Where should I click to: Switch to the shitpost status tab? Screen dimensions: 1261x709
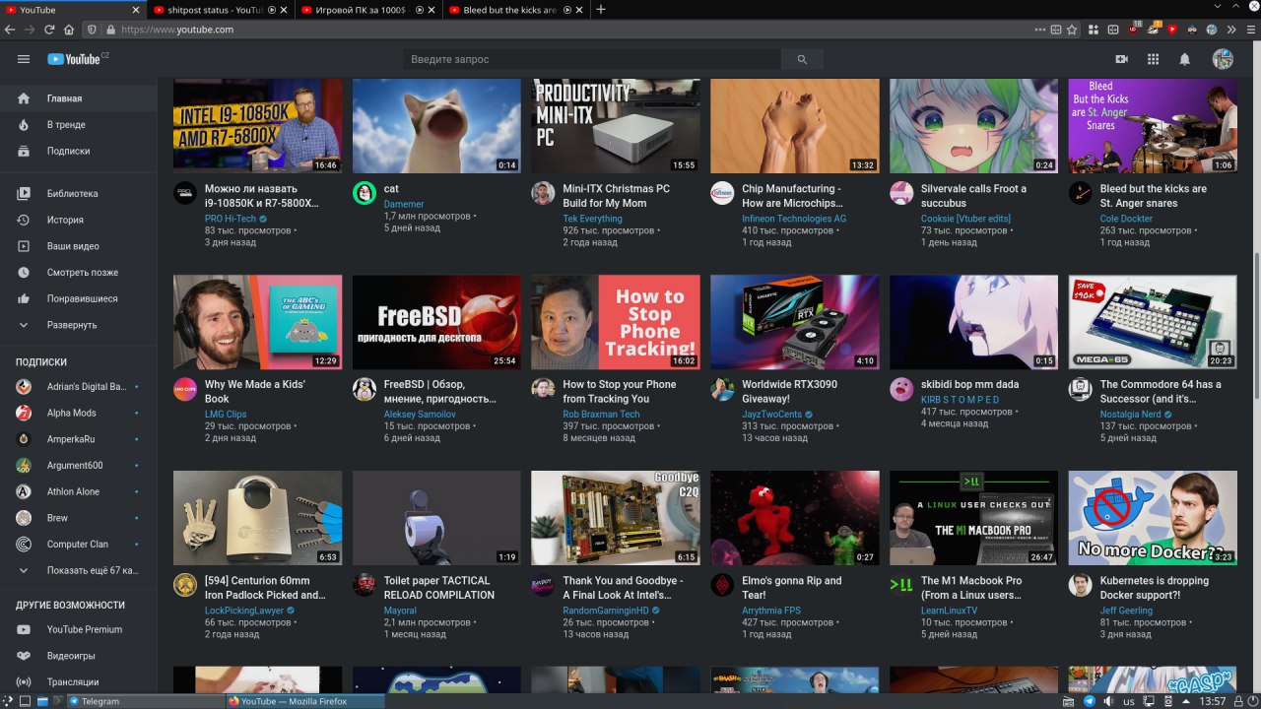coord(221,10)
